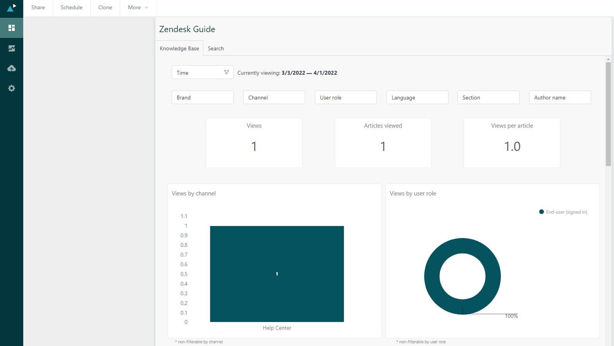Open the Time filter

click(203, 72)
